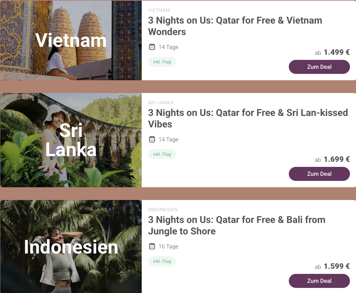Open Vietnam deal with Zum Deal button

tap(319, 67)
